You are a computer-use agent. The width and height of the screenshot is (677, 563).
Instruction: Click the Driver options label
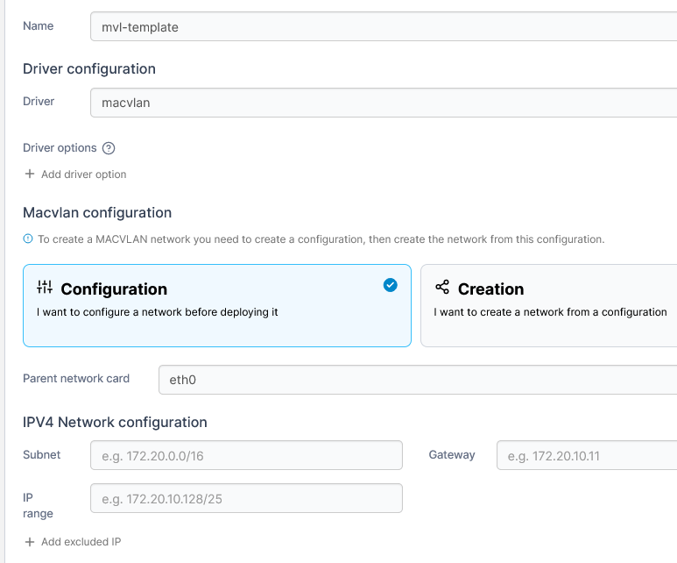pos(60,148)
